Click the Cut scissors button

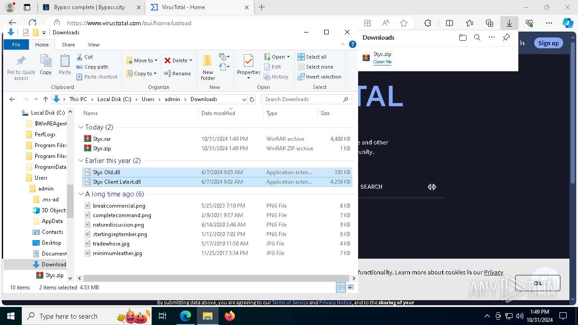point(85,57)
